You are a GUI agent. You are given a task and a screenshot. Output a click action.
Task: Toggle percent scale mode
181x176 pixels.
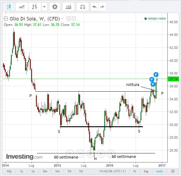pos(134,171)
